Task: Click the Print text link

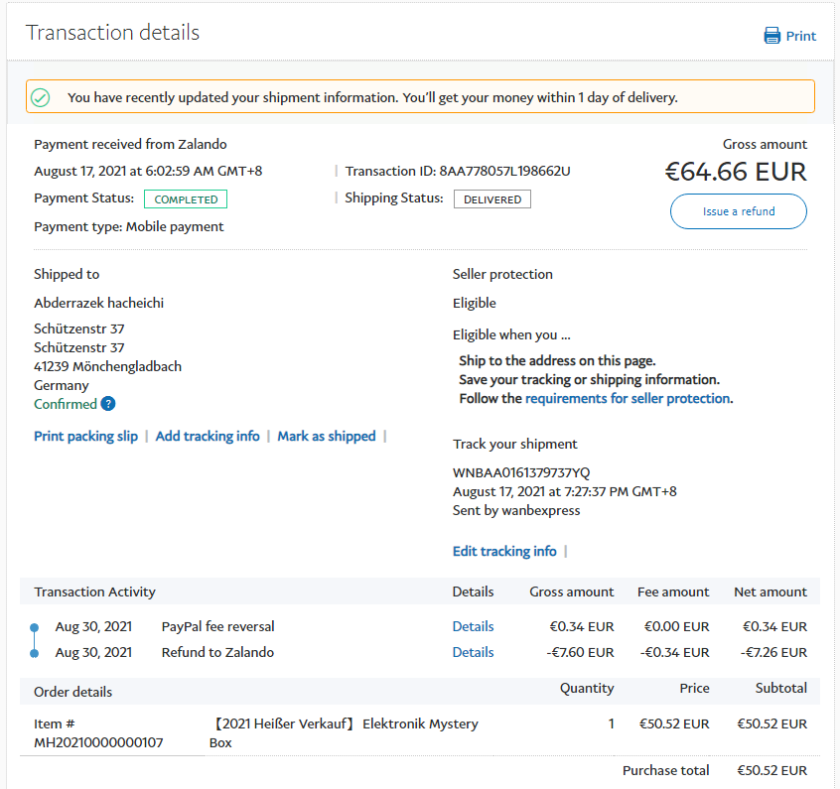Action: (800, 36)
